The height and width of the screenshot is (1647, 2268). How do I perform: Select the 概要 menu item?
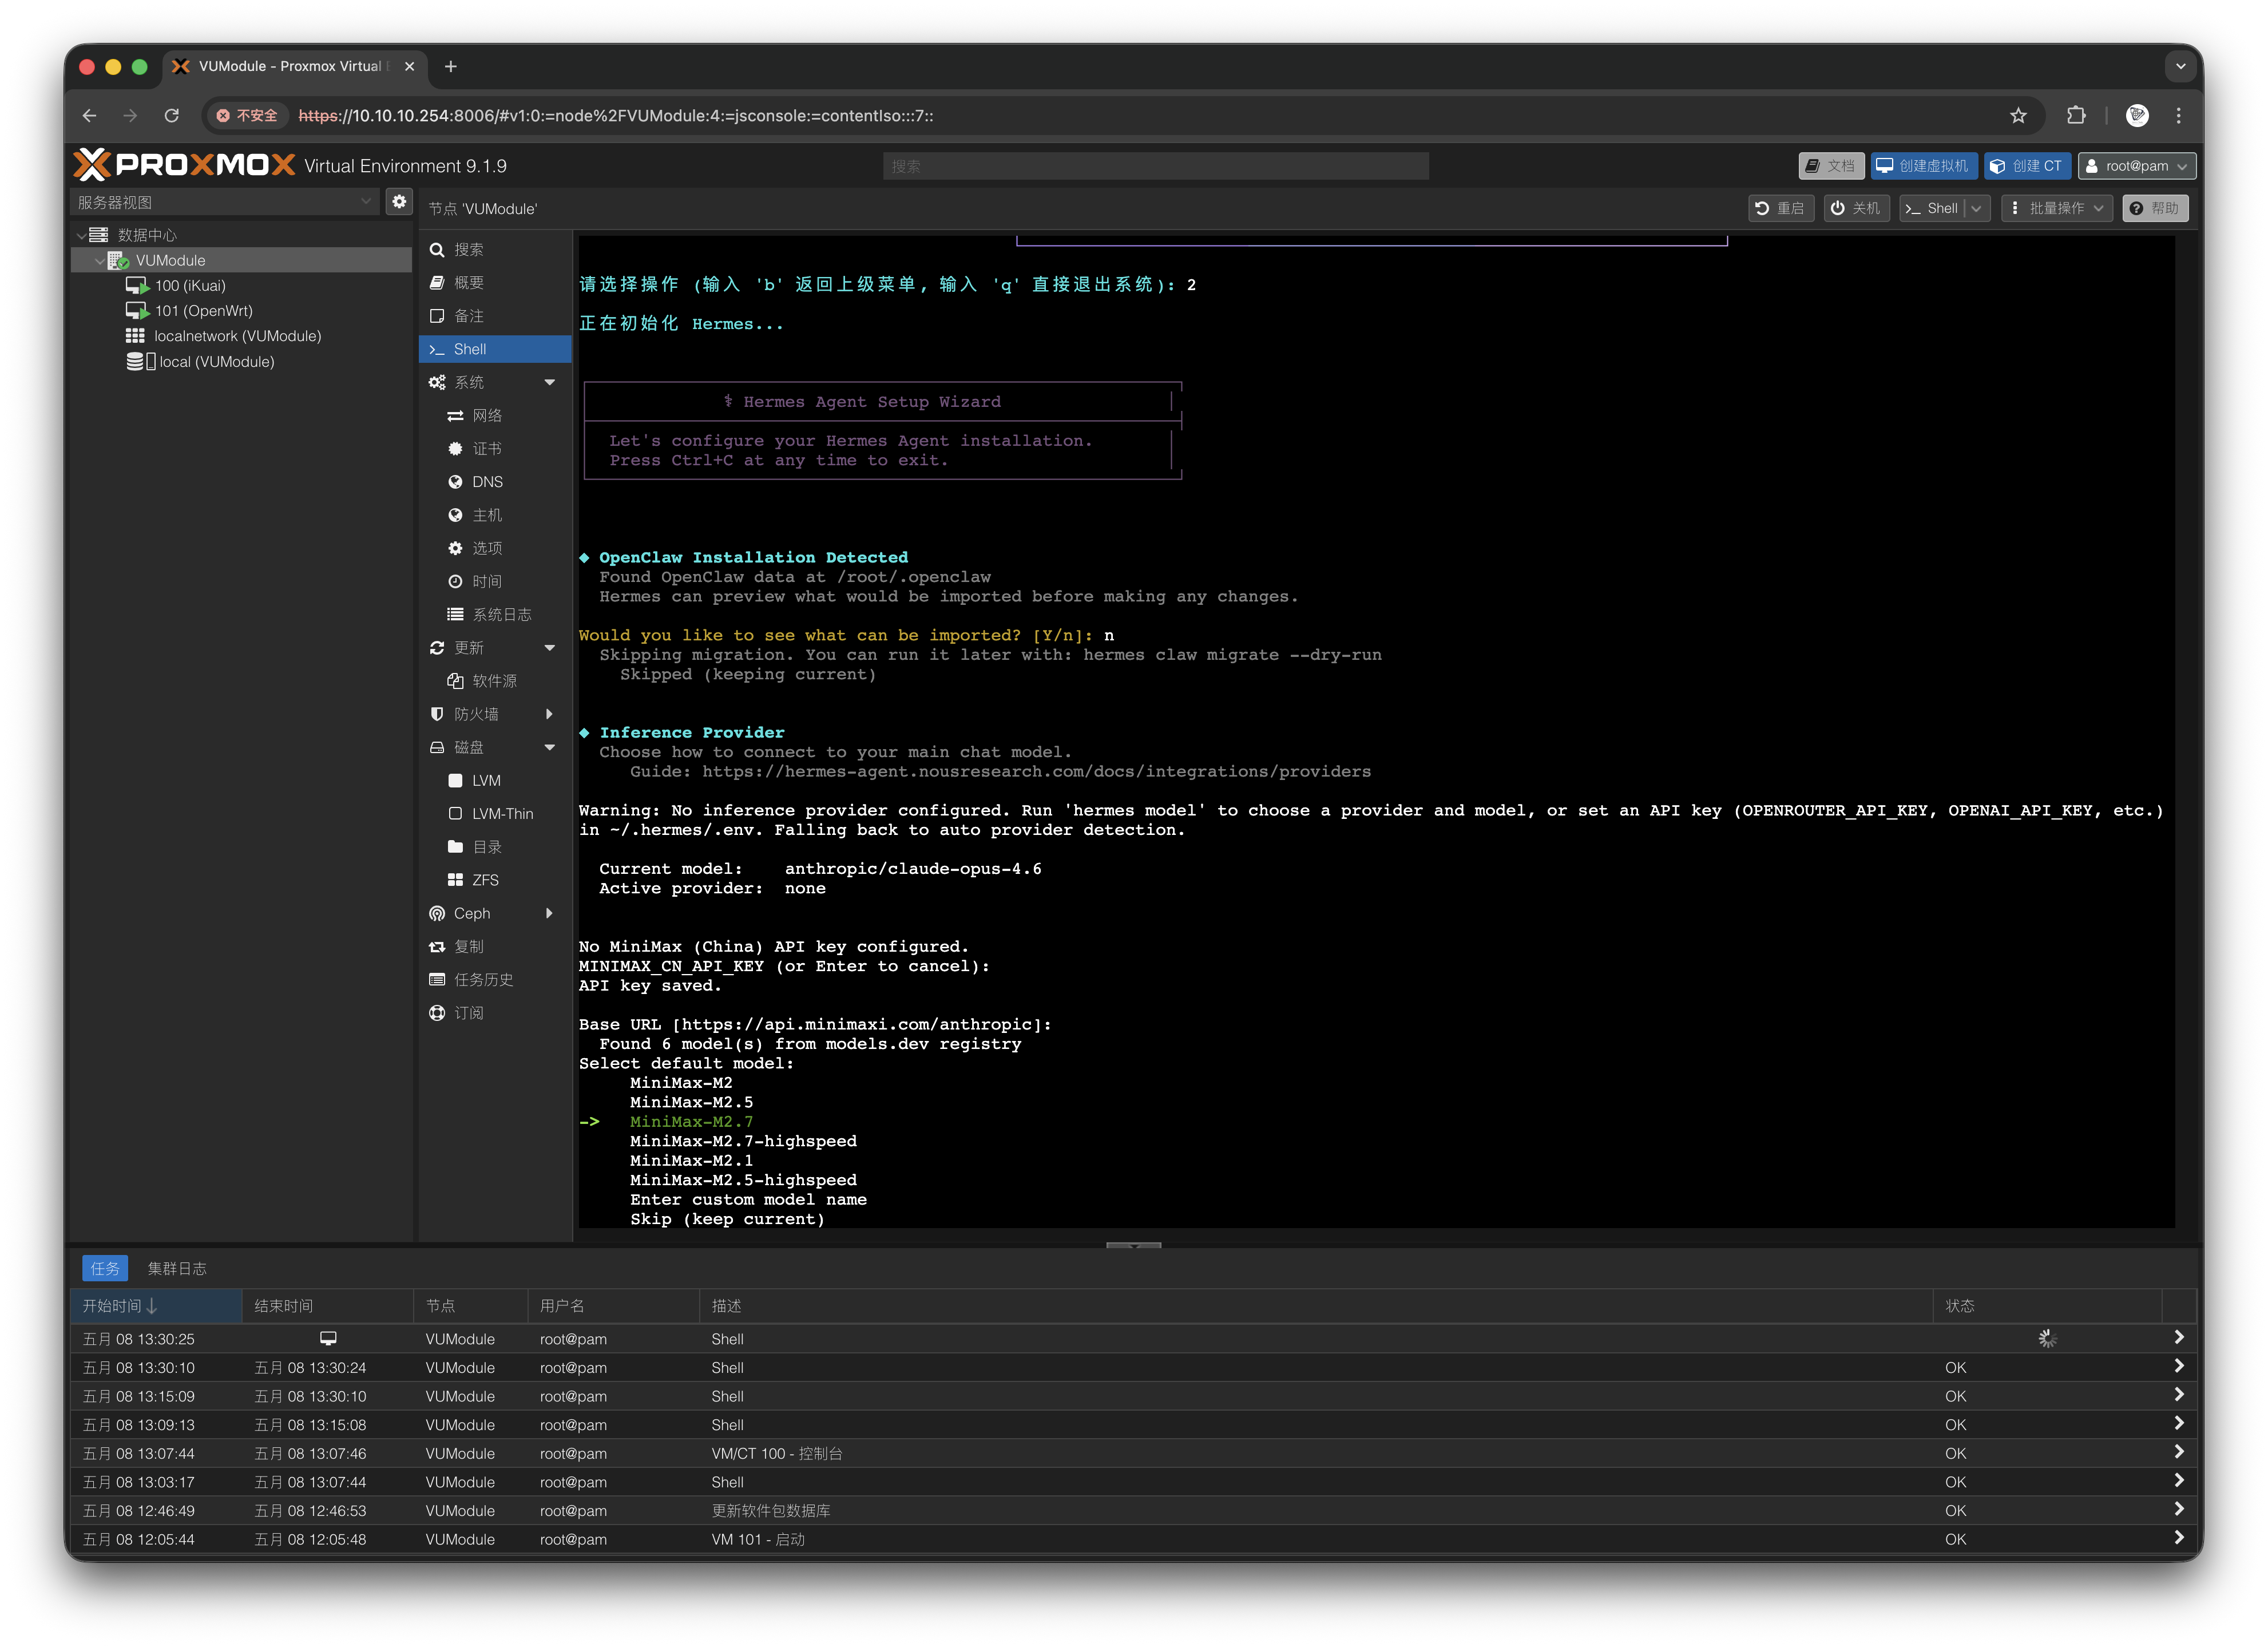tap(468, 283)
